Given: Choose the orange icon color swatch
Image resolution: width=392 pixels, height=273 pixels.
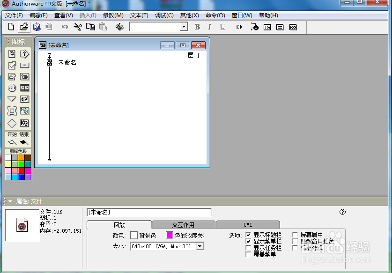Looking at the screenshot, I should [x=21, y=157].
